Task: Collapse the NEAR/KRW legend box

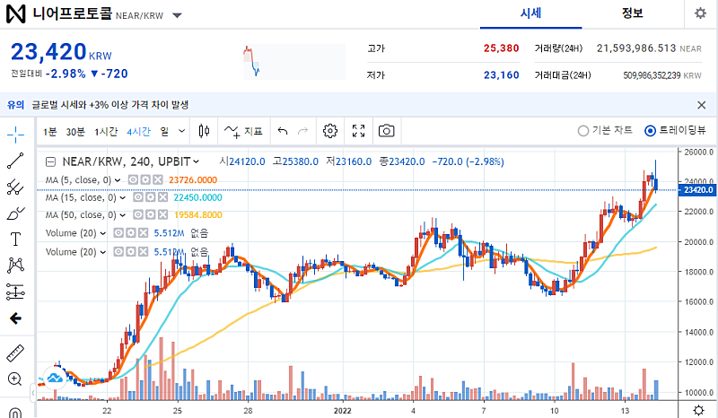Action: click(x=51, y=162)
